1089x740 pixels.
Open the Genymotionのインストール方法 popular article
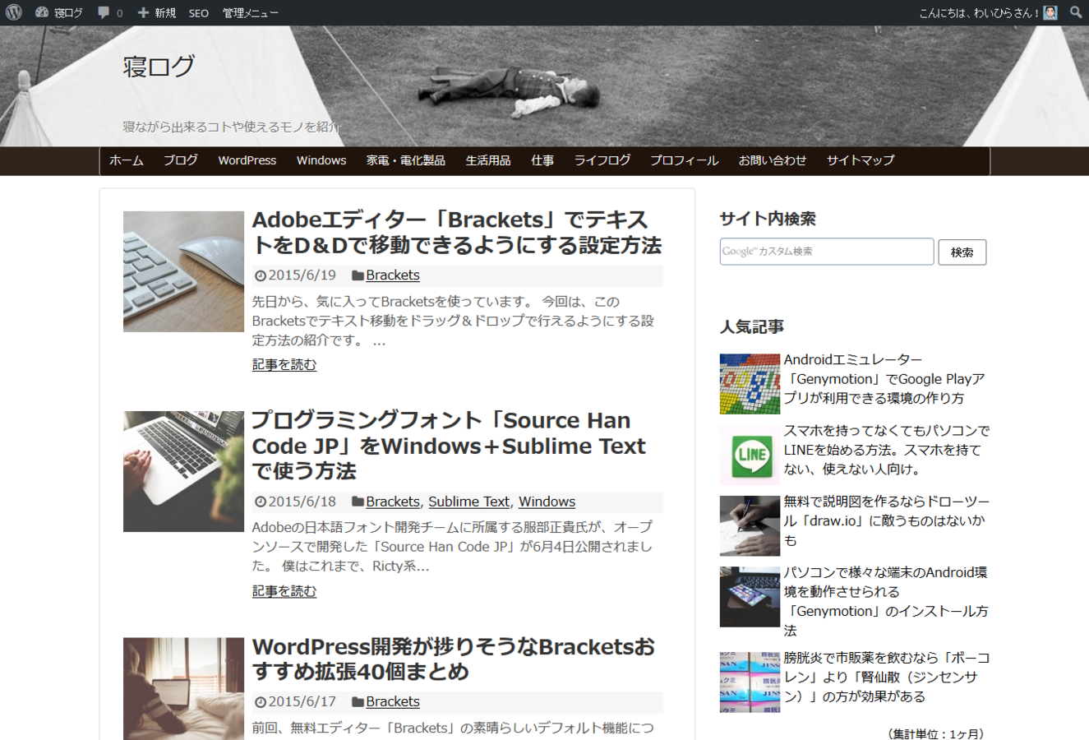coord(885,601)
